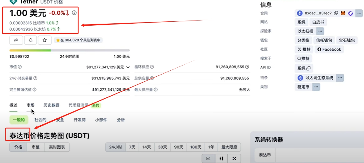The image size is (364, 163).
Task: Set chart range to 14天
Action: pos(147,147)
